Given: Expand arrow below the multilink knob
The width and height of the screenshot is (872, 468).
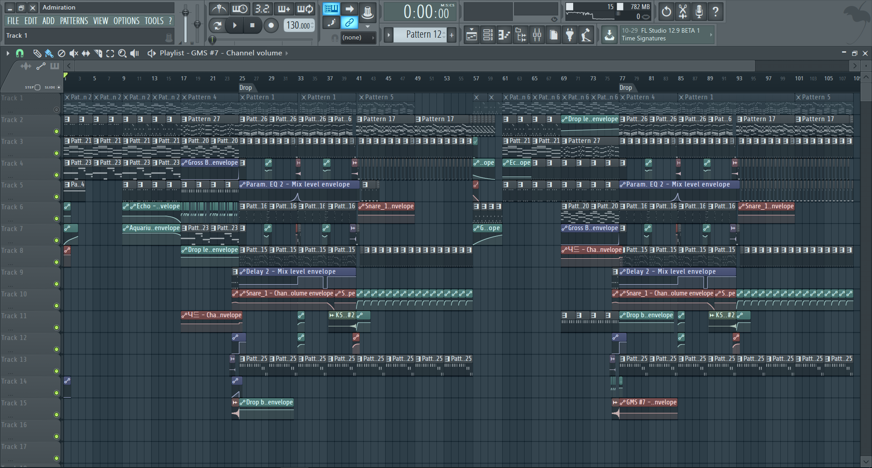Looking at the screenshot, I should (x=367, y=26).
